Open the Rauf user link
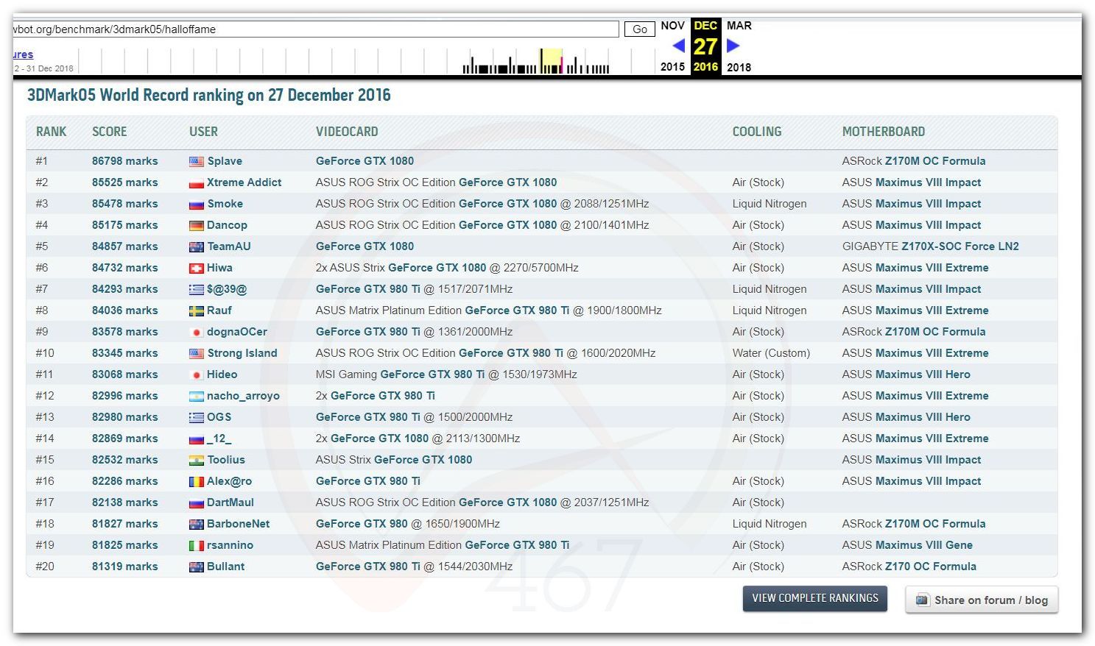1095x646 pixels. tap(219, 310)
